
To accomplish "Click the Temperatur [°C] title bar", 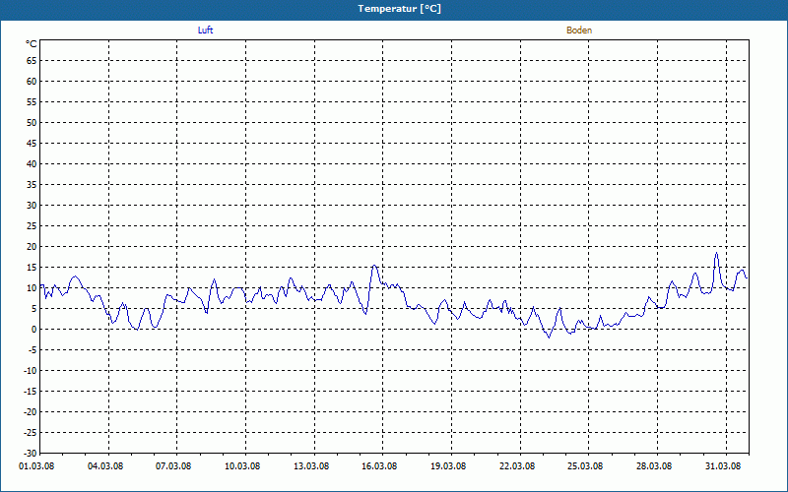I will [394, 9].
